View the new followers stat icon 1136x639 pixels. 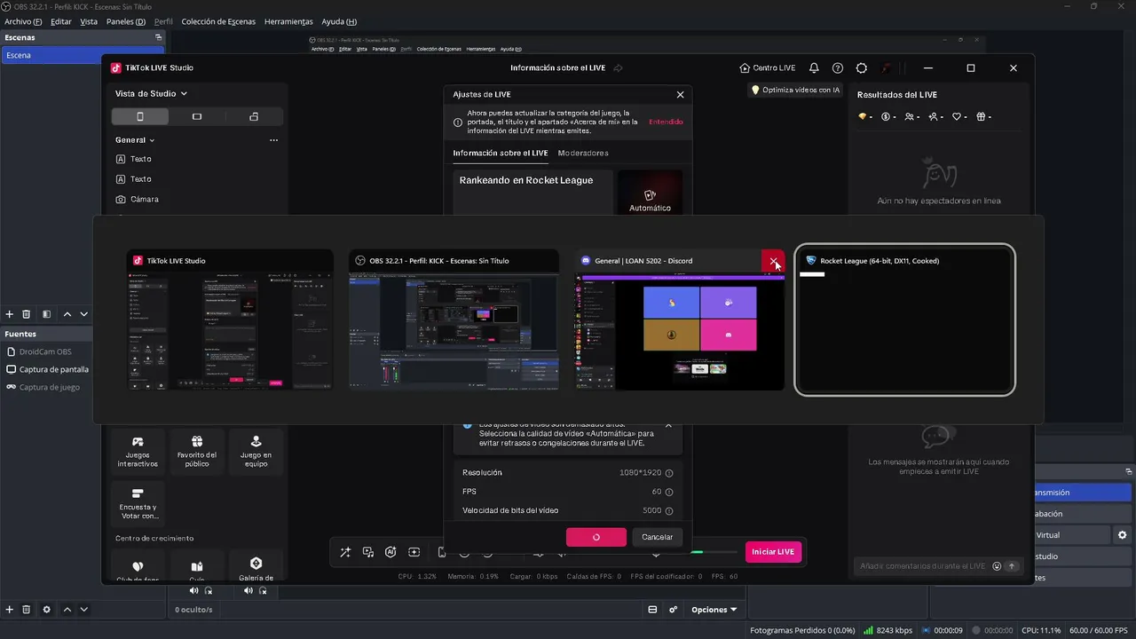tap(934, 116)
